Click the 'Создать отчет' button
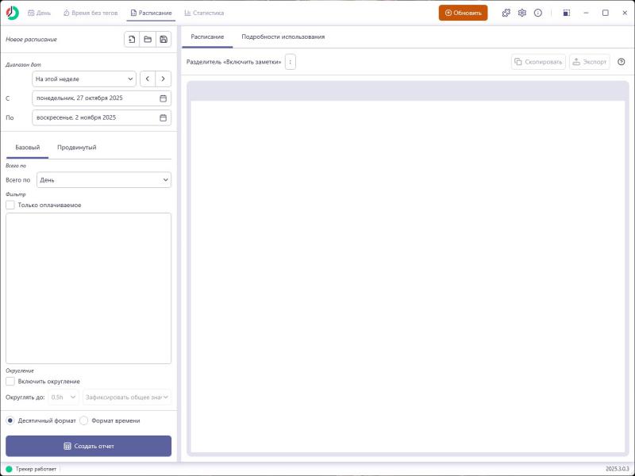Image resolution: width=635 pixels, height=476 pixels. coord(88,446)
